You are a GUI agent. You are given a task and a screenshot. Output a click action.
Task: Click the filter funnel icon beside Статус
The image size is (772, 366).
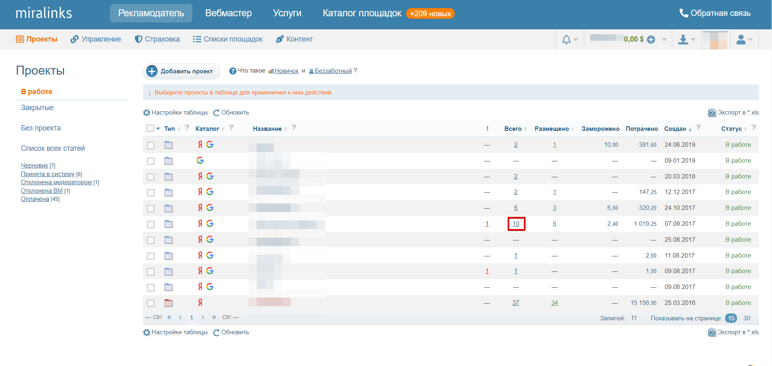click(753, 128)
